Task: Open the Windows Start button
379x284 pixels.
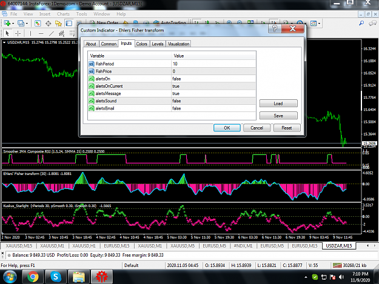Action: click(10, 277)
